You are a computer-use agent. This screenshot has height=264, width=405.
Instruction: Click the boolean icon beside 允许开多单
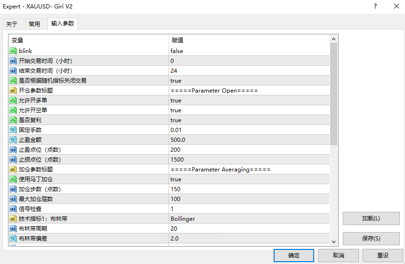13,100
